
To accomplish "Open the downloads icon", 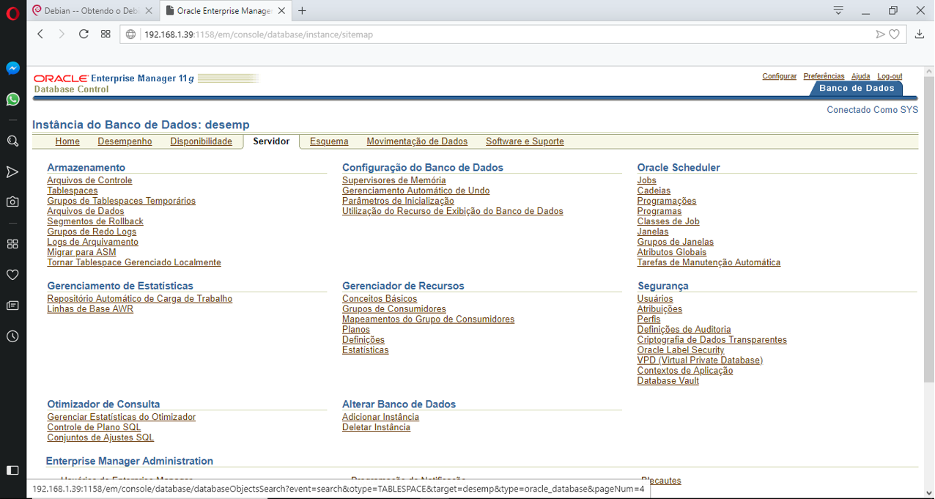I will click(x=920, y=34).
